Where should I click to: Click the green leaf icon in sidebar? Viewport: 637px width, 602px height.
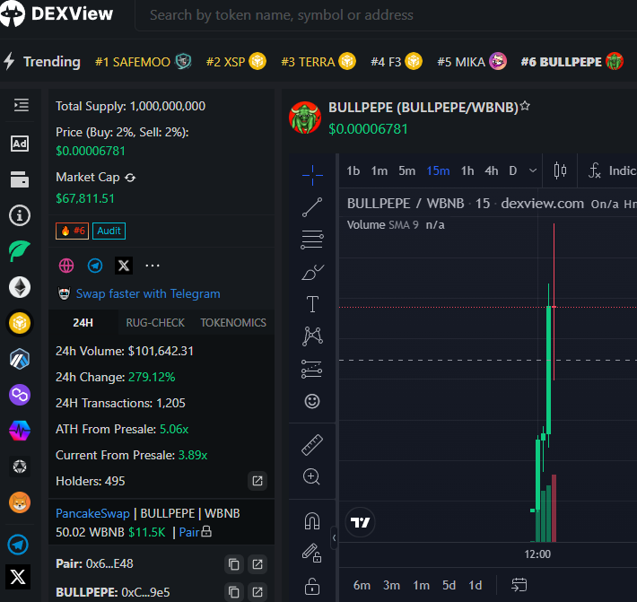(x=20, y=250)
